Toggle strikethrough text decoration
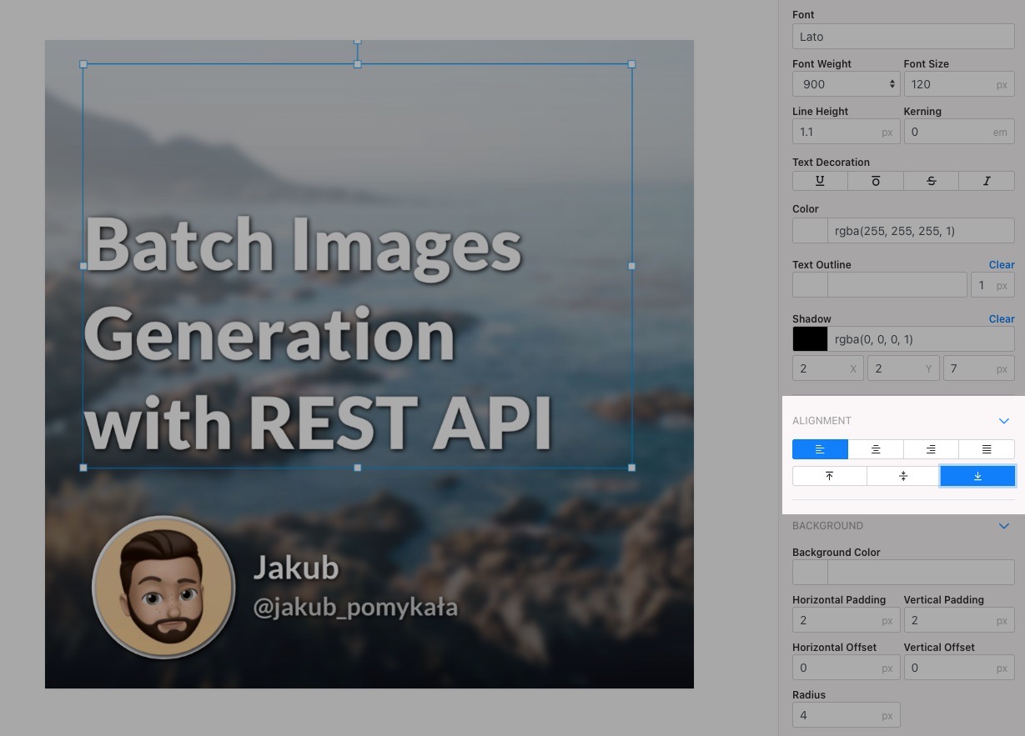Screen dimensions: 1025x736 931,181
